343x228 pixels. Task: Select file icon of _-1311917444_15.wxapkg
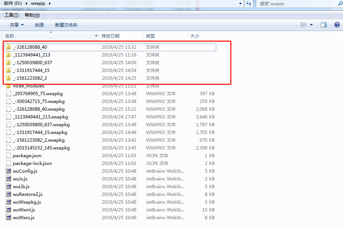[x=9, y=132]
